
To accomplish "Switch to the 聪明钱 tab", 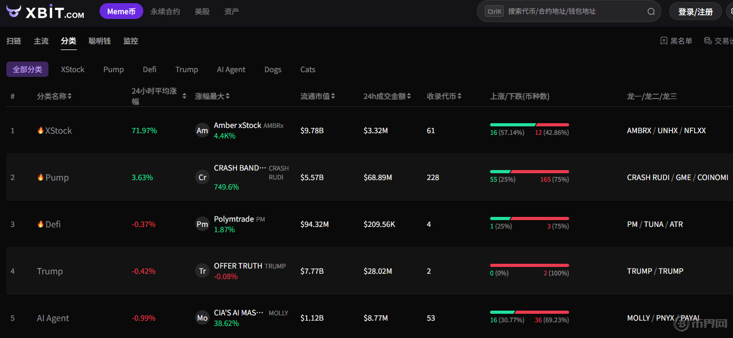I will point(100,41).
